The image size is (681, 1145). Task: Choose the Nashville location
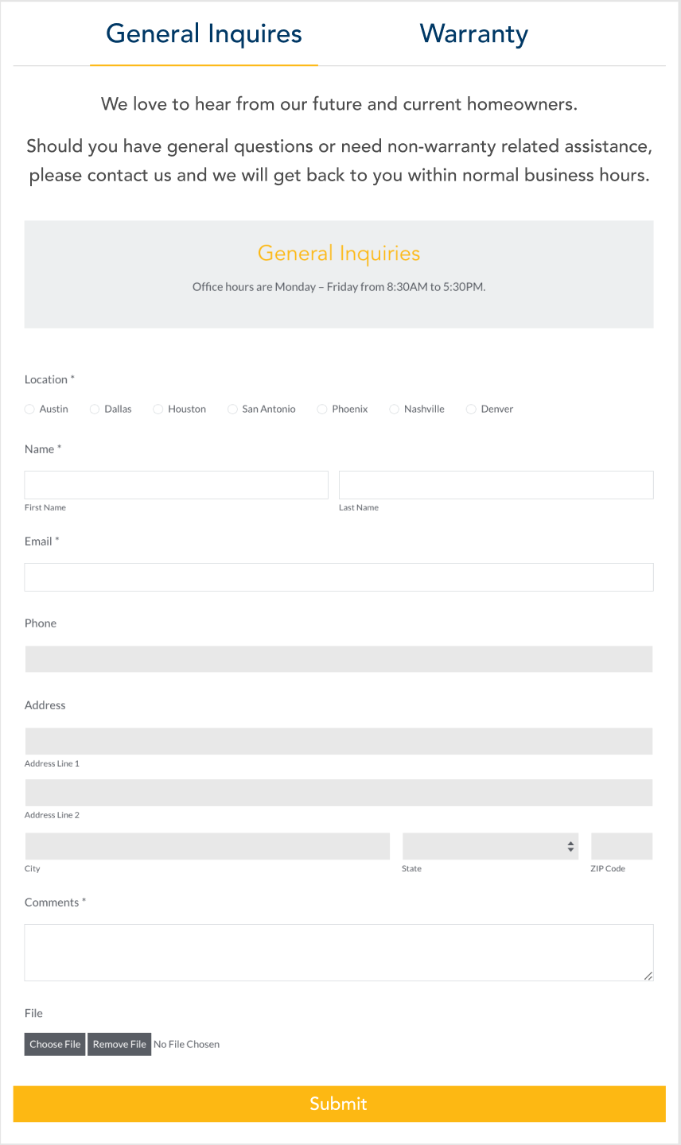(x=394, y=409)
